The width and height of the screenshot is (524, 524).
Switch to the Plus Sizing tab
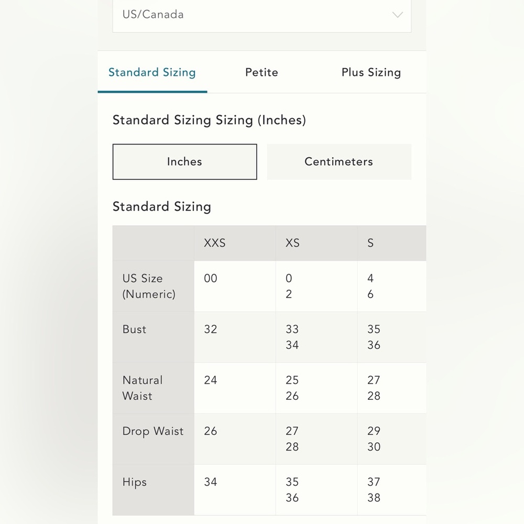[x=371, y=72]
